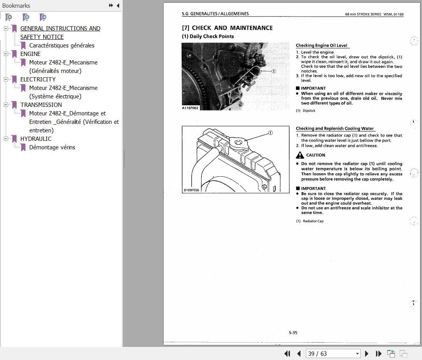This screenshot has height=360, width=422.
Task: Collapse the ENGINE bookmark node
Action: pos(6,54)
